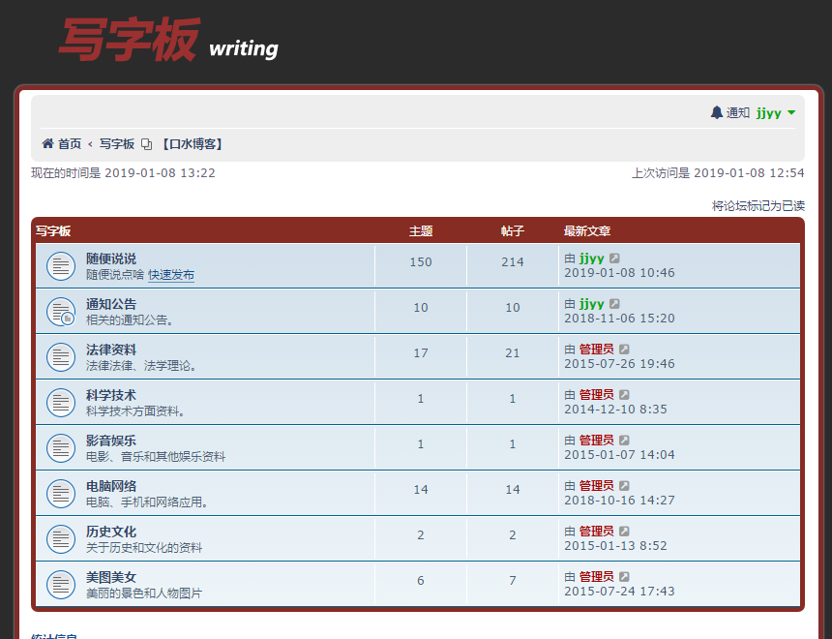View latest post icon in 电脑网络 row
Image resolution: width=832 pixels, height=639 pixels.
624,486
